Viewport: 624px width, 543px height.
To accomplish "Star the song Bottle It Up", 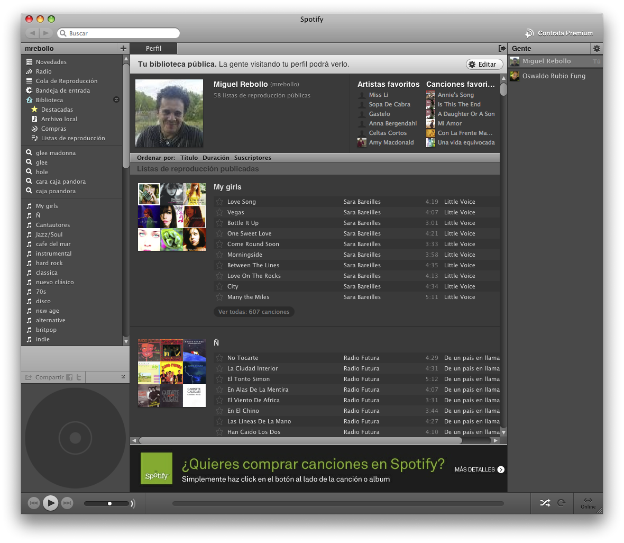I will (219, 223).
